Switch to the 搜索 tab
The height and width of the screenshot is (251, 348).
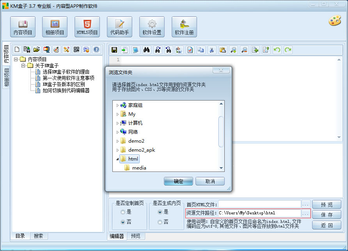coord(38,236)
